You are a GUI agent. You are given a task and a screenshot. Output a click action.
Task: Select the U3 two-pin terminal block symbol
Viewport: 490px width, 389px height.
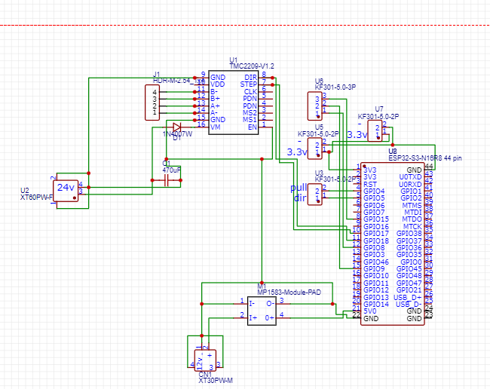click(314, 194)
